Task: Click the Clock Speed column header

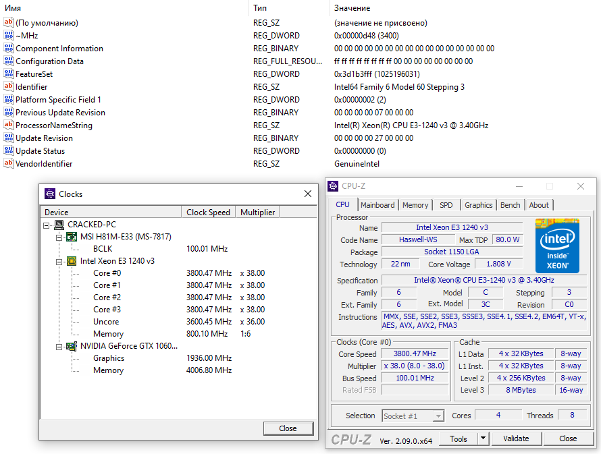Action: click(208, 212)
